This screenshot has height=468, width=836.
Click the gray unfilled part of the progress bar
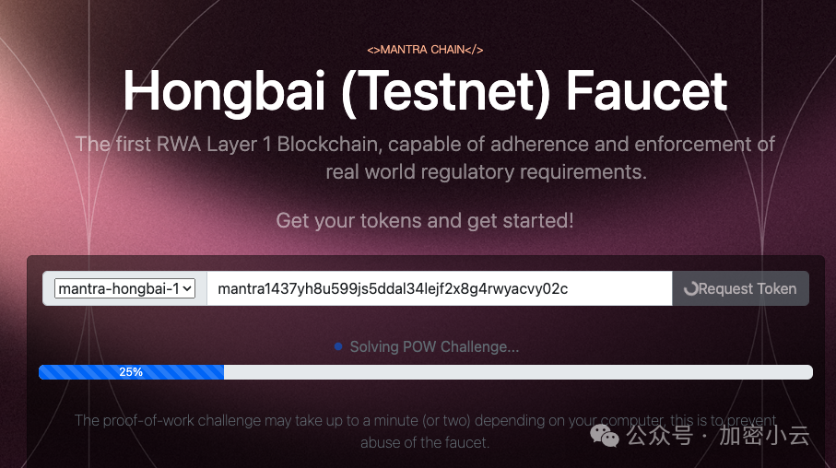[518, 372]
